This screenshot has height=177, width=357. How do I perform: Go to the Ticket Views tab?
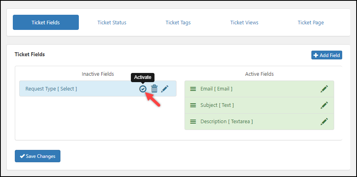click(244, 22)
